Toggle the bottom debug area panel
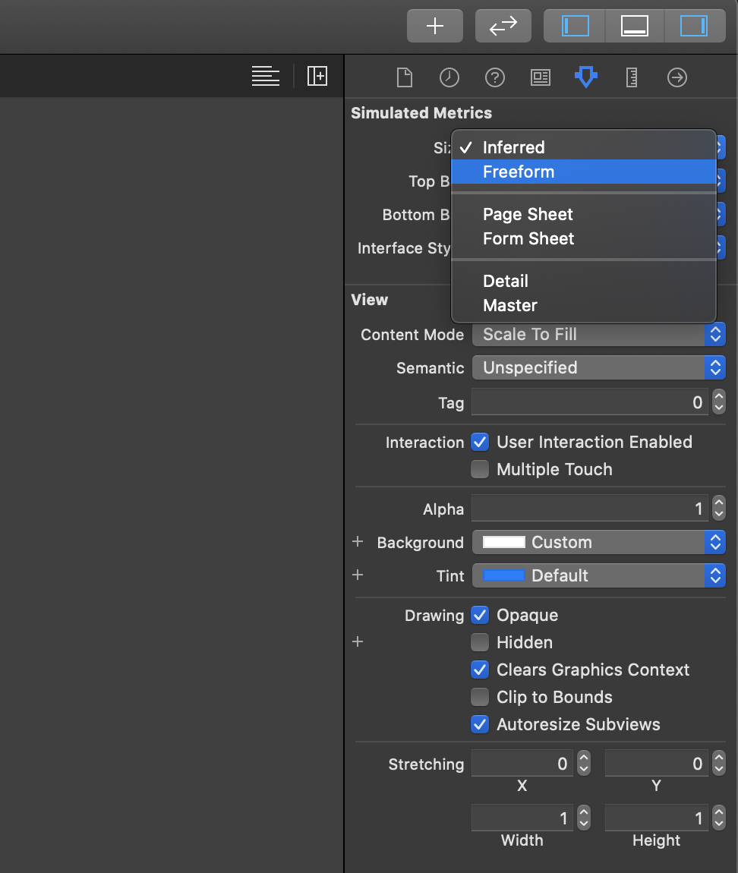 [x=634, y=26]
